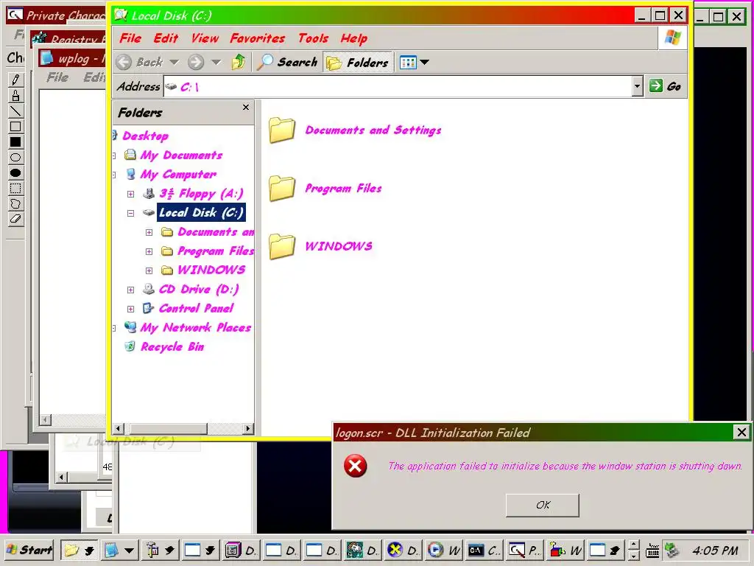Viewport: 754px width, 566px height.
Task: Select Desktop in folder tree
Action: [x=145, y=136]
